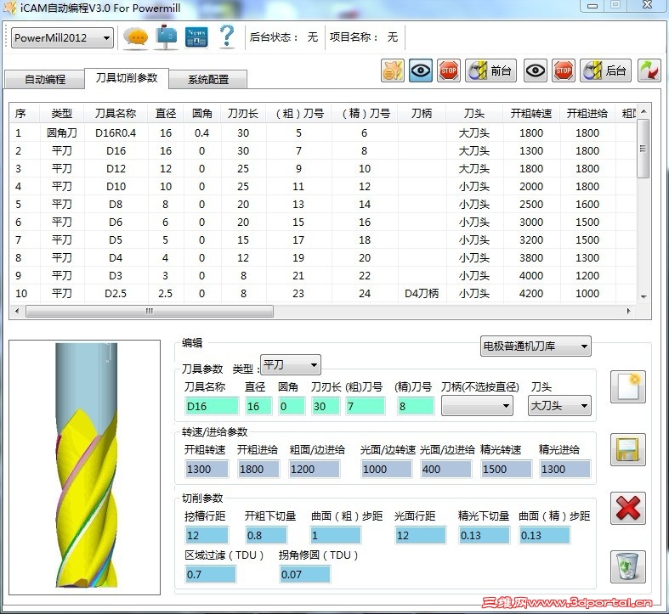Image resolution: width=669 pixels, height=614 pixels.
Task: Click the table's horizontal scrollbar thumb
Action: [x=150, y=312]
